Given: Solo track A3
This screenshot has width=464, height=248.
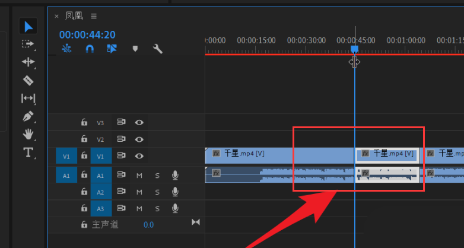Looking at the screenshot, I should tap(157, 209).
